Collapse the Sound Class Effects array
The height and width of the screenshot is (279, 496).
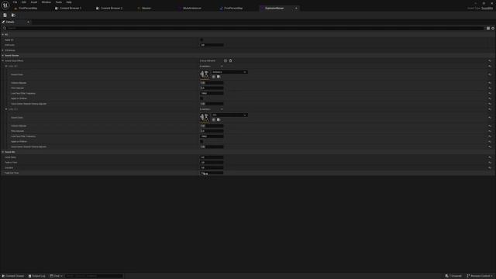point(3,60)
